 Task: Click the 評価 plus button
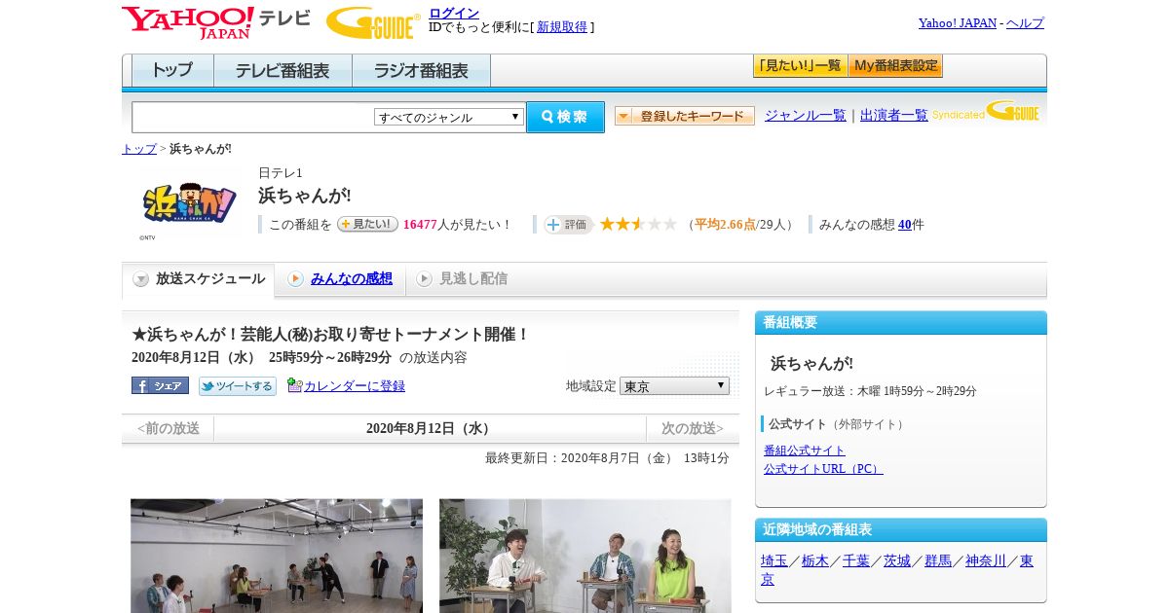(x=568, y=225)
